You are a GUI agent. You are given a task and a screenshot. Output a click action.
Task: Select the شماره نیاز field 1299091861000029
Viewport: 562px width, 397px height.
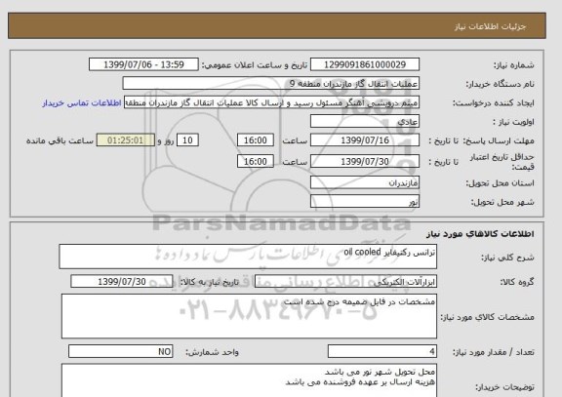pyautogui.click(x=365, y=64)
